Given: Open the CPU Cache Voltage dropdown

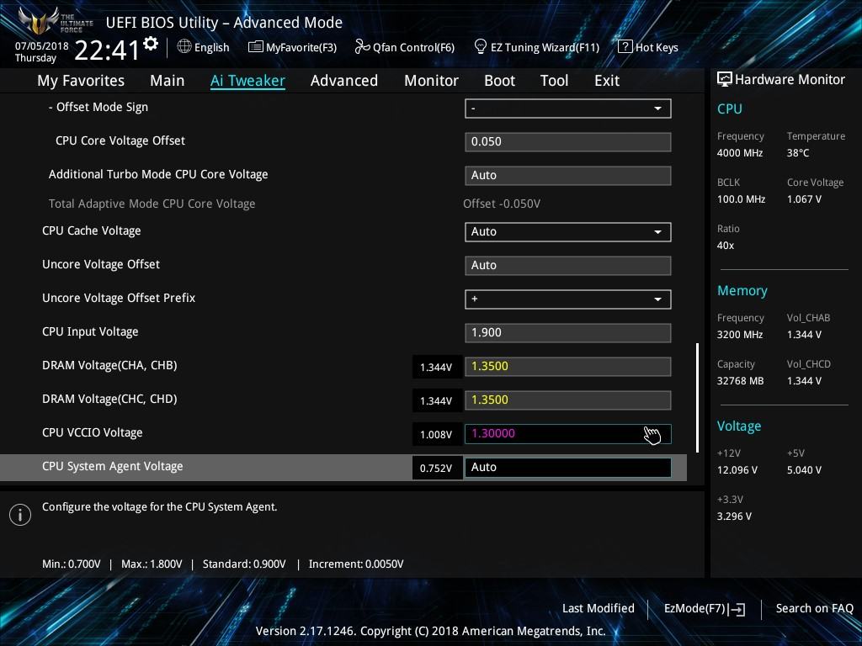Looking at the screenshot, I should [567, 232].
